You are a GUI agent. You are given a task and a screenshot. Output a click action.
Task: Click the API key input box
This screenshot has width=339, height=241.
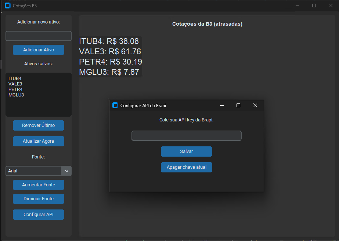186,135
